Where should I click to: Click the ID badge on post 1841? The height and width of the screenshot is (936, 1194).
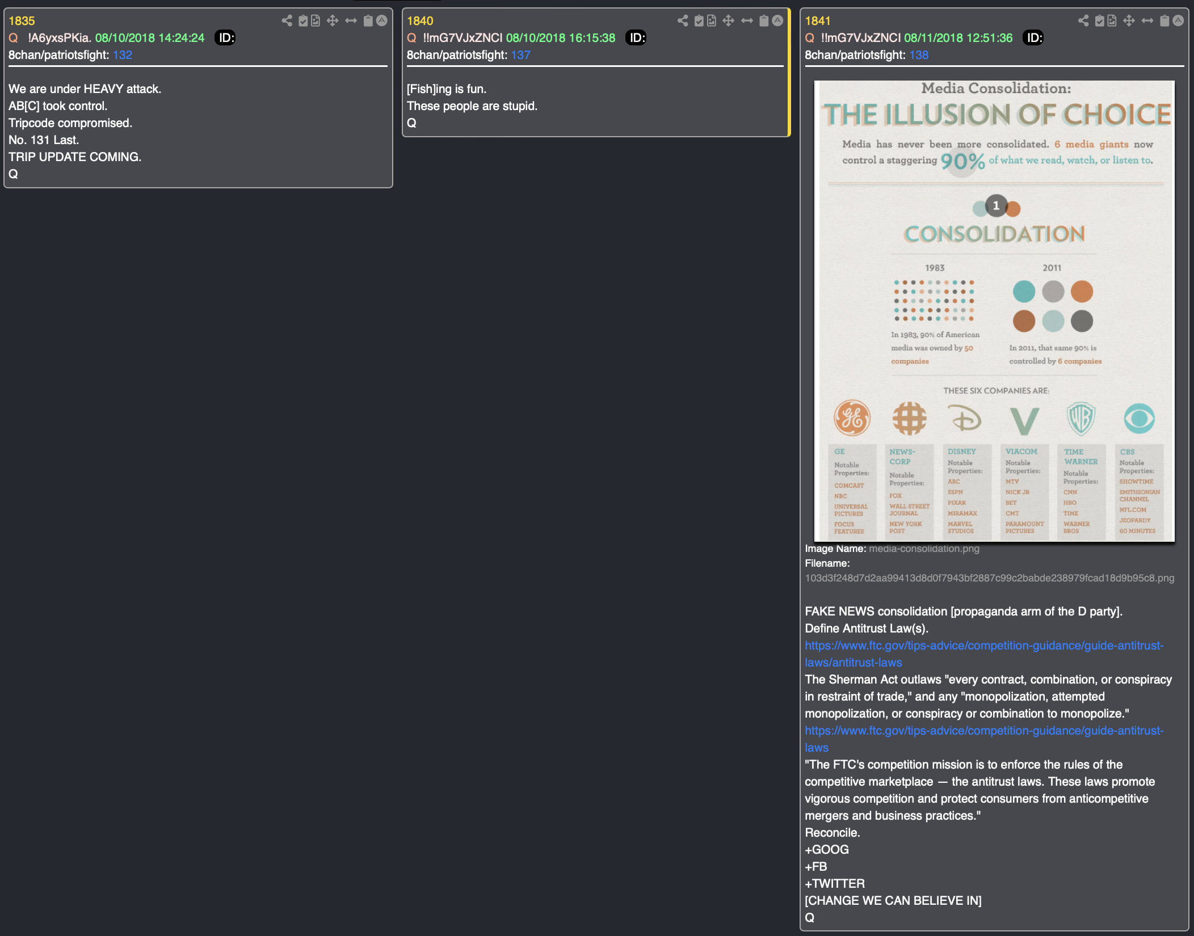(x=1033, y=38)
